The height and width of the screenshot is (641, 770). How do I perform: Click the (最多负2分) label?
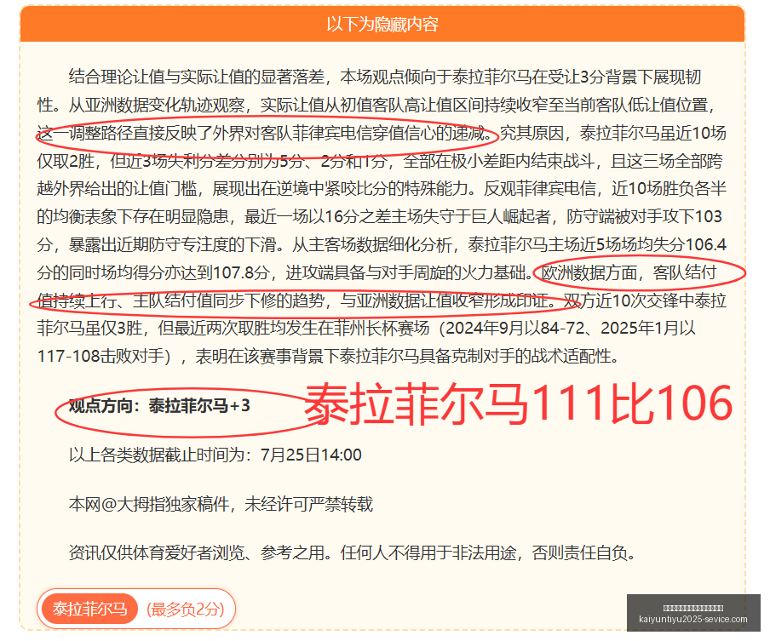[x=186, y=610]
